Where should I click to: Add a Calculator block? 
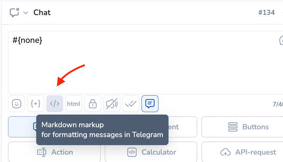pos(151,152)
